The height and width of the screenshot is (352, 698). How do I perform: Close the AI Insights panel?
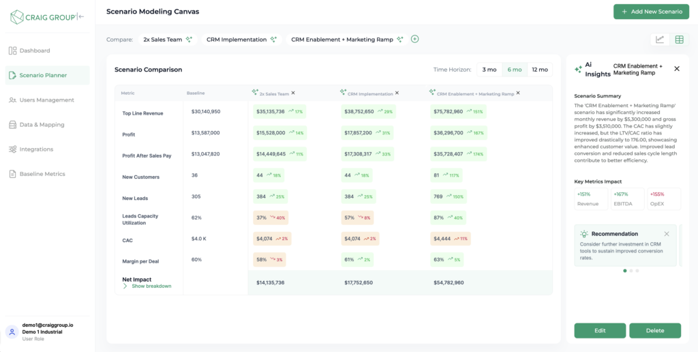677,69
